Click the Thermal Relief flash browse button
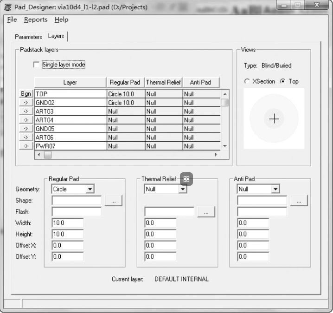This screenshot has width=333, height=313. coord(206,212)
